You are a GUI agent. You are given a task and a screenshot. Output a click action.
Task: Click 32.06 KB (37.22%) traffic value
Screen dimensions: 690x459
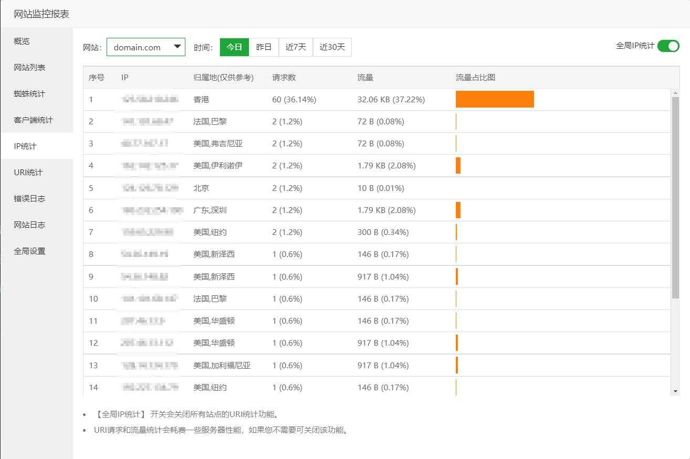tap(391, 100)
